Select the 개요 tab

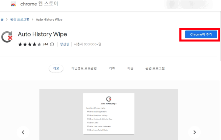click(x=56, y=68)
